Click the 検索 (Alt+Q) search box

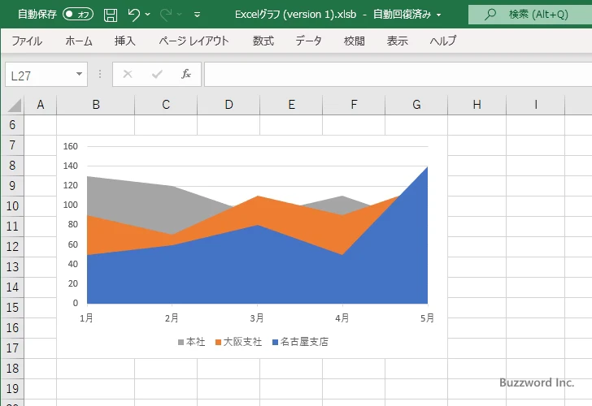(x=530, y=15)
